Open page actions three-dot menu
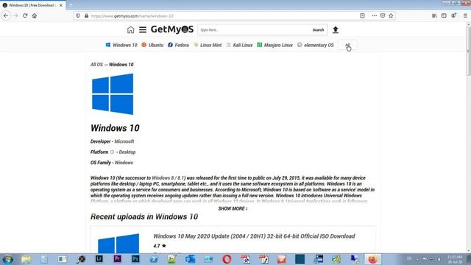The width and height of the screenshot is (471, 265). coord(374,15)
